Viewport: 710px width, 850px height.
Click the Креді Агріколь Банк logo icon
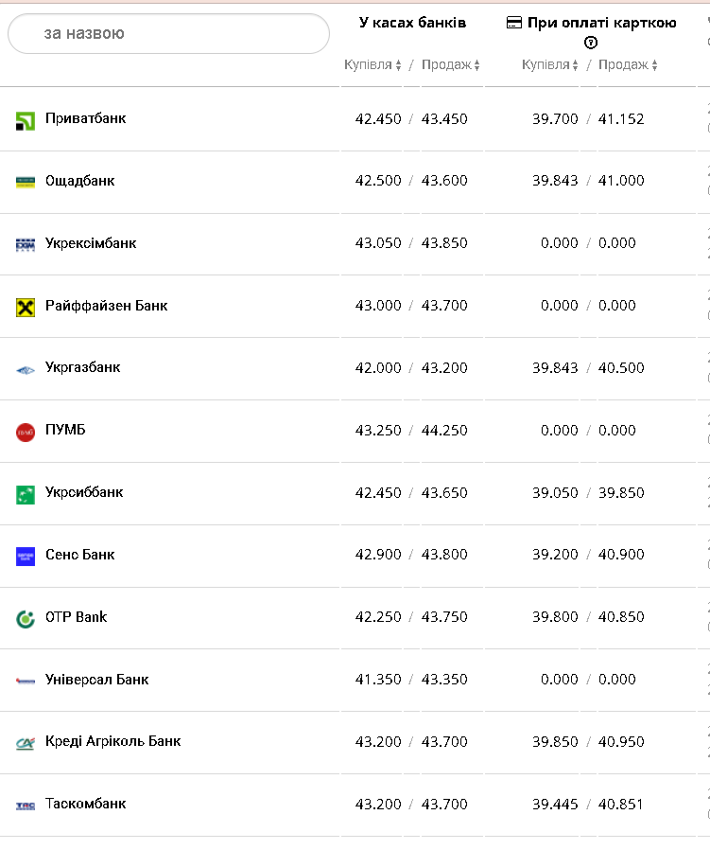26,743
